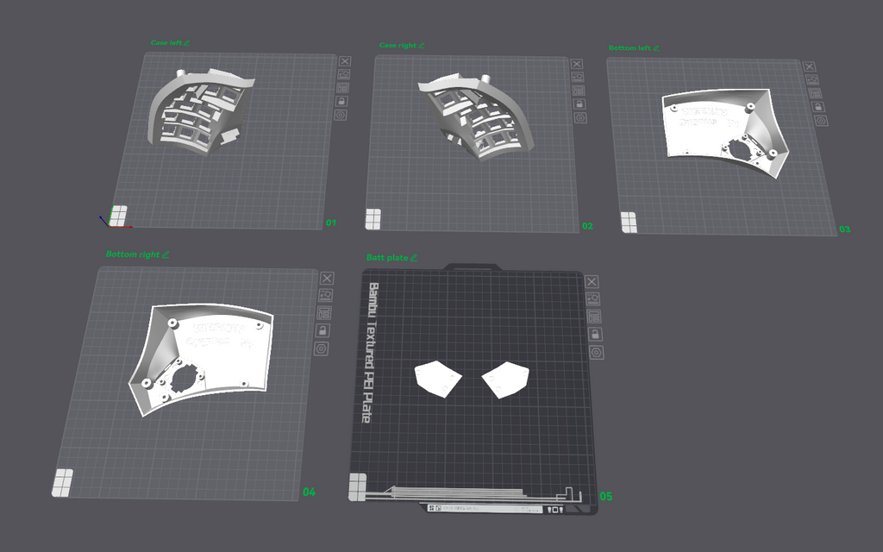Toggle lock on Case right plate
This screenshot has height=552, width=883.
[579, 104]
